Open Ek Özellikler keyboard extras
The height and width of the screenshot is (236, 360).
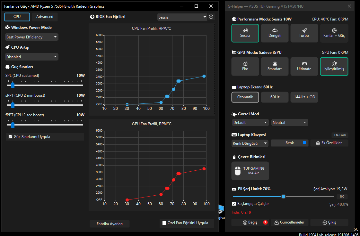(329, 143)
